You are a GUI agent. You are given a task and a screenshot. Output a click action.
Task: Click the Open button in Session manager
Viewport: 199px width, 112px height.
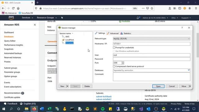point(158,86)
